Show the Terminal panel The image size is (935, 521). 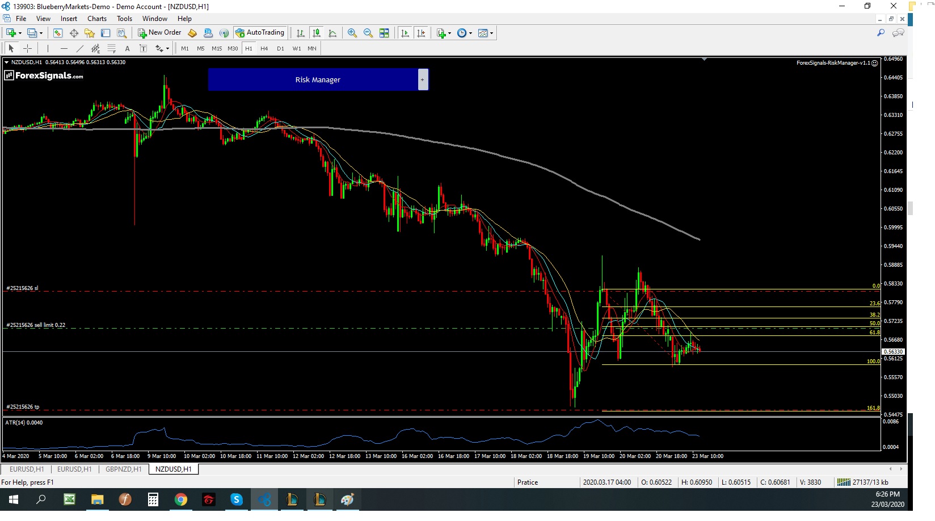(x=106, y=33)
